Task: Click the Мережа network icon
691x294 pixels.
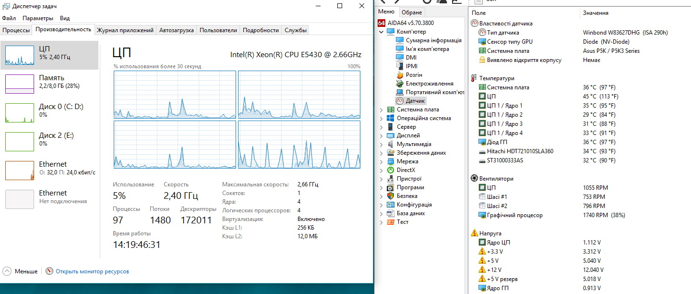Action: tap(390, 161)
